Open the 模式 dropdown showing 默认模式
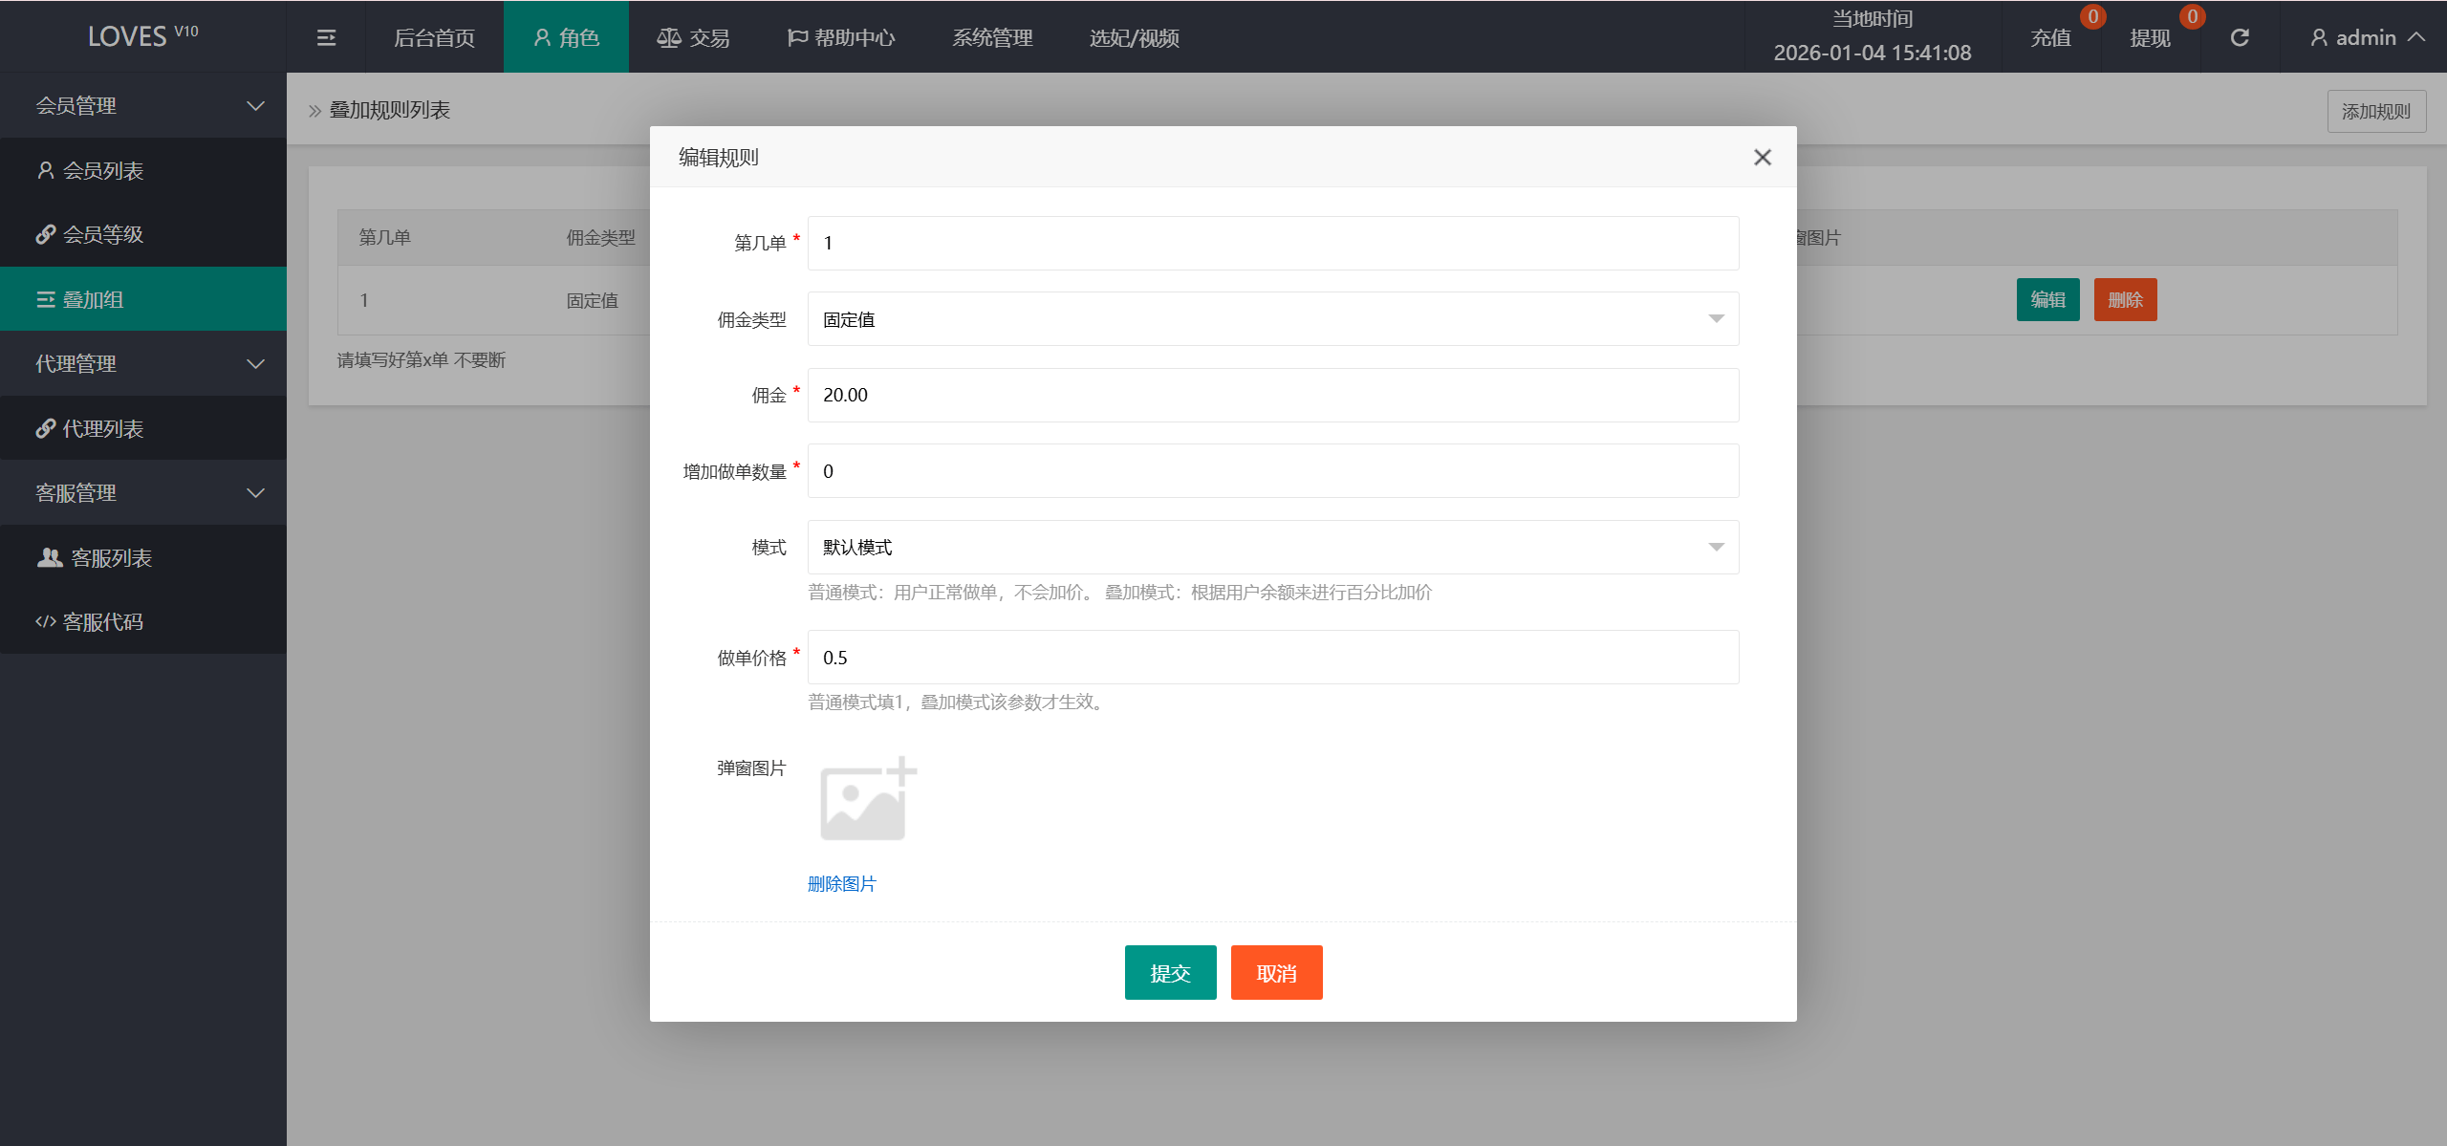The image size is (2447, 1146). click(x=1716, y=547)
